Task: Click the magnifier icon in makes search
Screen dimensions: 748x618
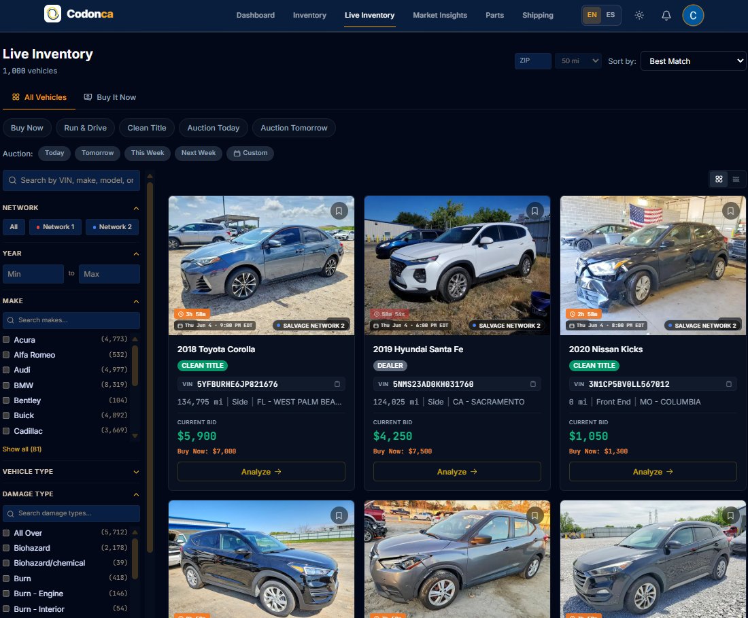Action: pos(10,320)
